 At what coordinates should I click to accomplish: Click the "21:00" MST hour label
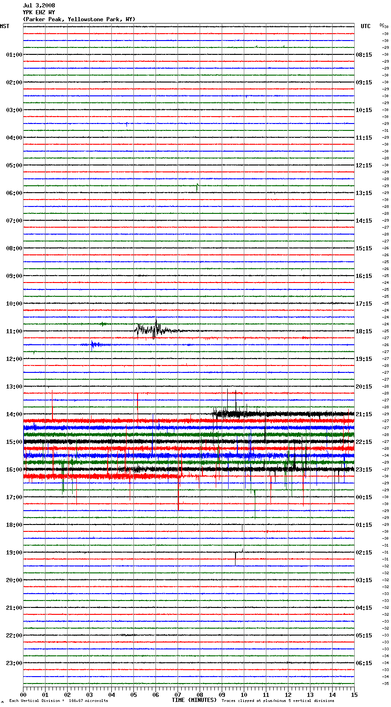point(14,608)
